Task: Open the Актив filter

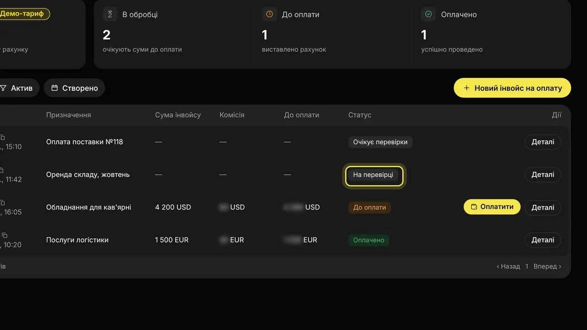Action: pos(17,88)
